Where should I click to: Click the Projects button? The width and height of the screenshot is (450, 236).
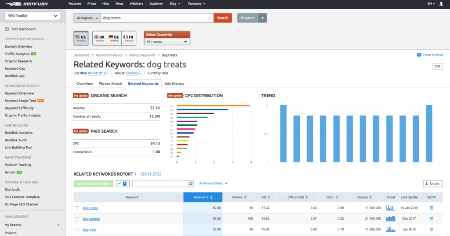[248, 18]
